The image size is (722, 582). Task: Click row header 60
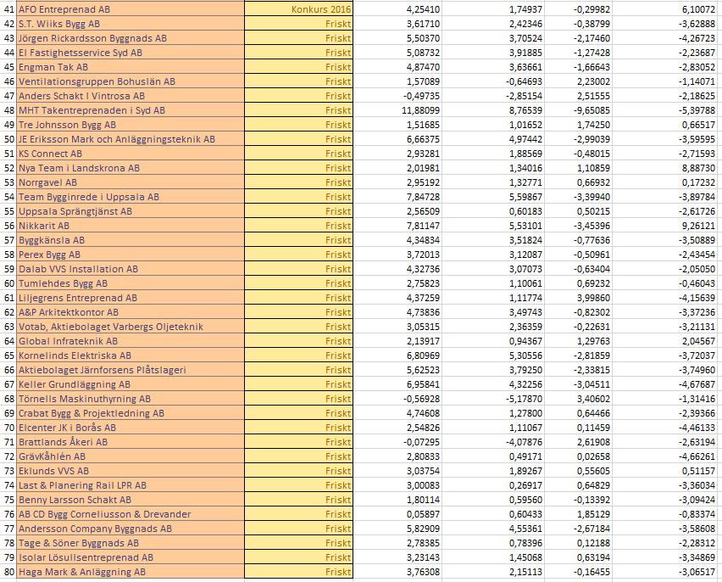pos(8,283)
